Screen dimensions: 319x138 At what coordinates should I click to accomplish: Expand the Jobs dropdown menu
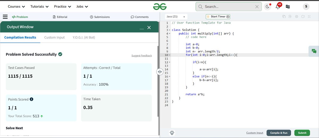tap(82, 6)
